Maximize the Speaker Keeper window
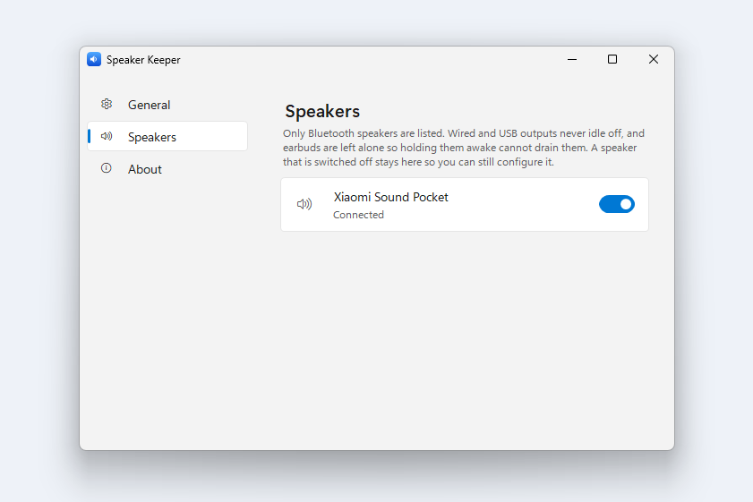This screenshot has width=753, height=502. pos(612,60)
